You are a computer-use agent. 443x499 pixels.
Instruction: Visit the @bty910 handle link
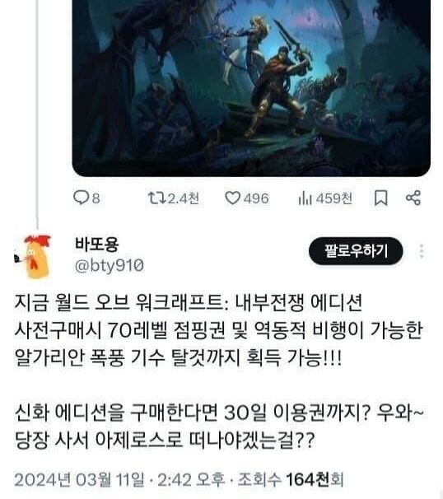tap(110, 265)
